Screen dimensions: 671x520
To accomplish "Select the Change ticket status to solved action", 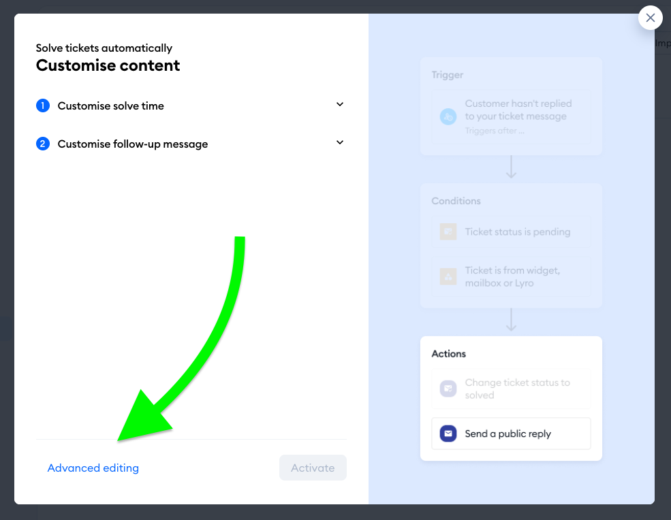I will click(511, 389).
